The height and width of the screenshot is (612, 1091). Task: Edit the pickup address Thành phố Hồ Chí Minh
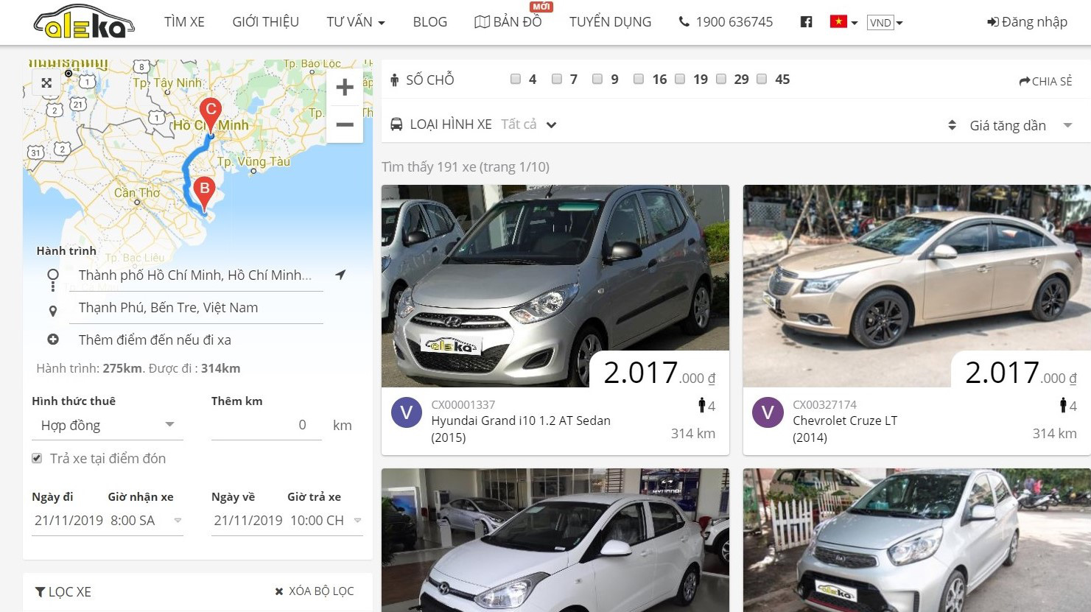click(x=195, y=275)
